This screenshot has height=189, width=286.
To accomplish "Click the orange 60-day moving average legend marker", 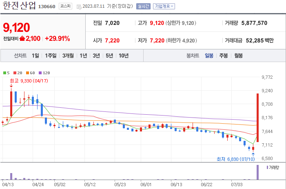I will [x=27, y=73].
